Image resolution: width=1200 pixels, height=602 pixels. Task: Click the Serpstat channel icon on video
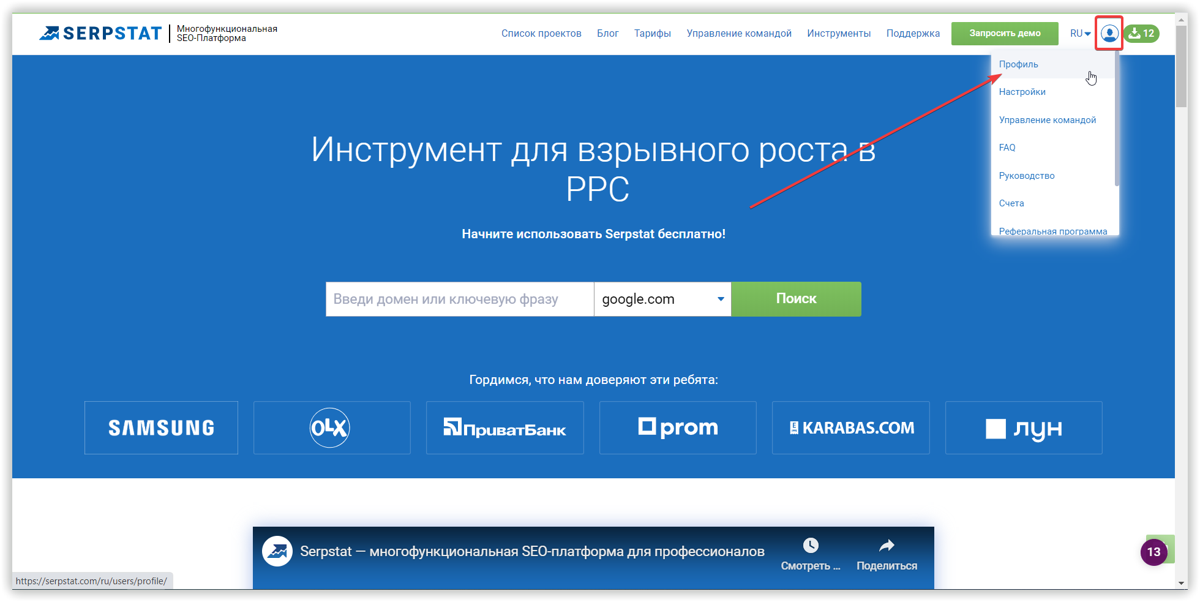click(277, 551)
